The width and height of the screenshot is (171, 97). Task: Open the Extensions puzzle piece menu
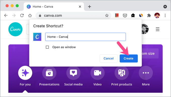click(149, 15)
